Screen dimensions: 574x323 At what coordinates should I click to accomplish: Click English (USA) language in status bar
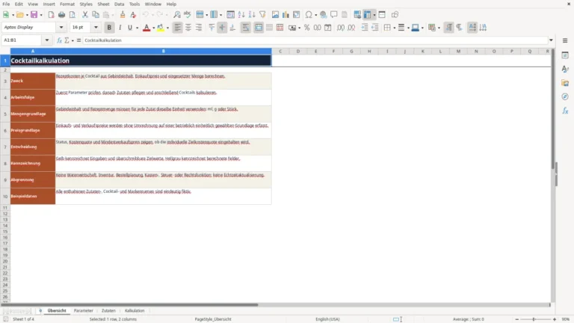pos(327,319)
